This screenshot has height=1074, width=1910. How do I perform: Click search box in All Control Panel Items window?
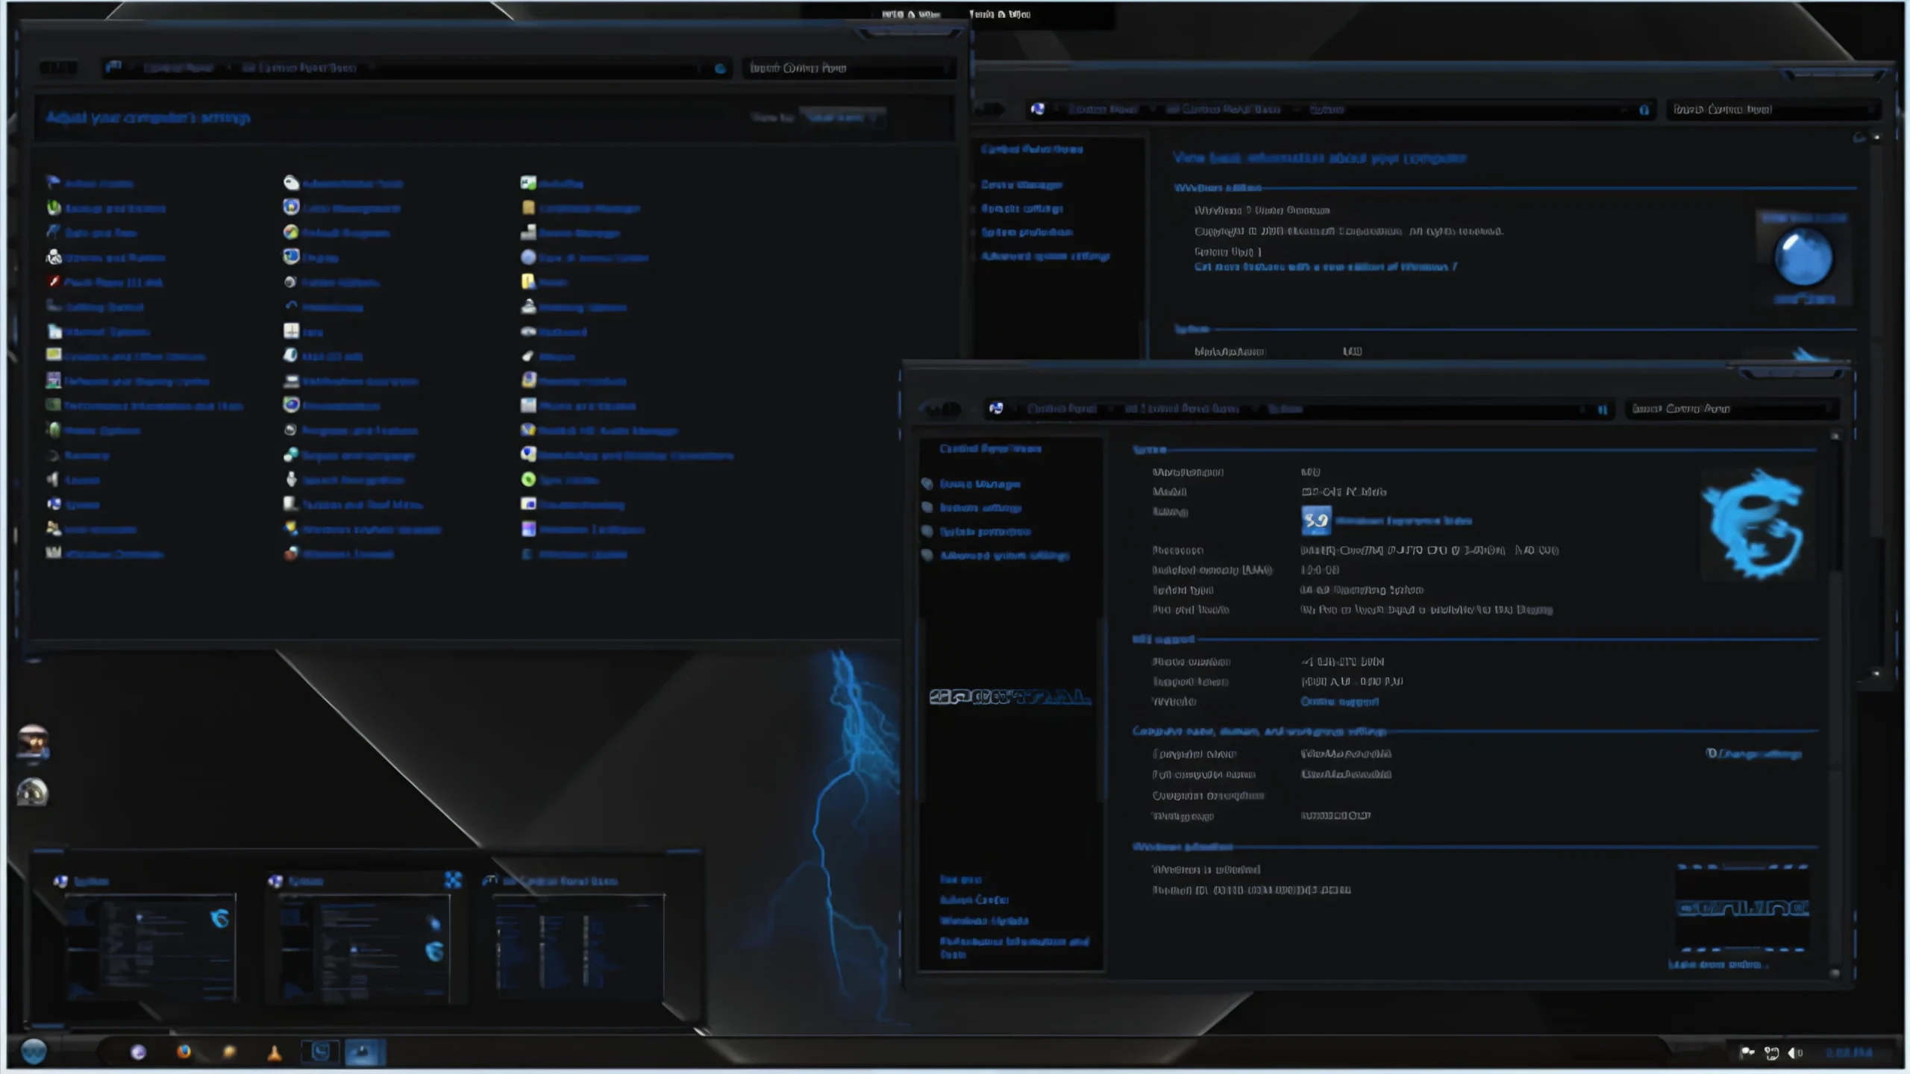[848, 69]
